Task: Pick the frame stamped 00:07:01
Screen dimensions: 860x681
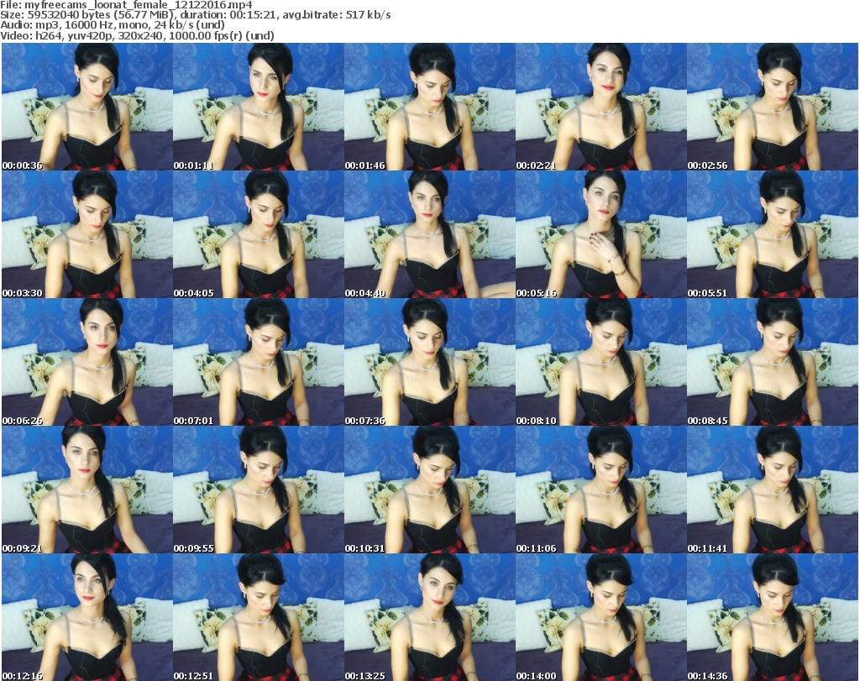Action: click(259, 362)
